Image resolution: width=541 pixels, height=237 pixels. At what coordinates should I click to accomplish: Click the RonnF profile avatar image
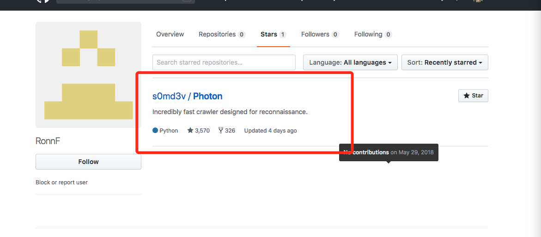(88, 75)
